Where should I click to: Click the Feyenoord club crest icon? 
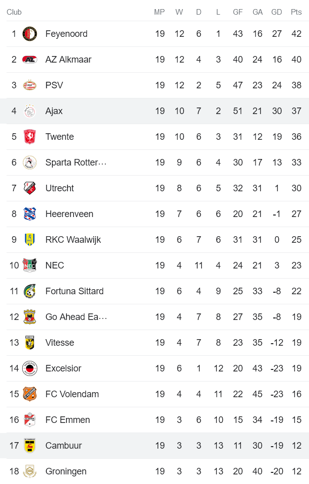(30, 34)
